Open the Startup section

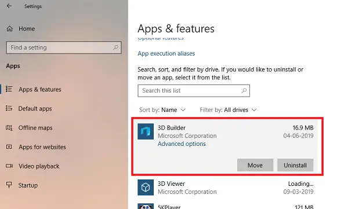28,185
